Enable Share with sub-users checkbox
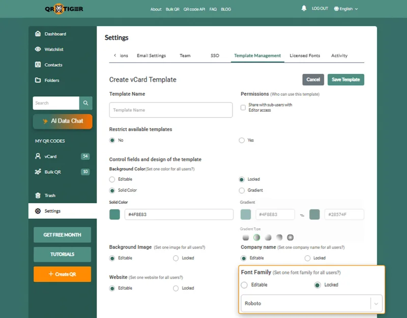The width and height of the screenshot is (407, 318). click(x=243, y=108)
